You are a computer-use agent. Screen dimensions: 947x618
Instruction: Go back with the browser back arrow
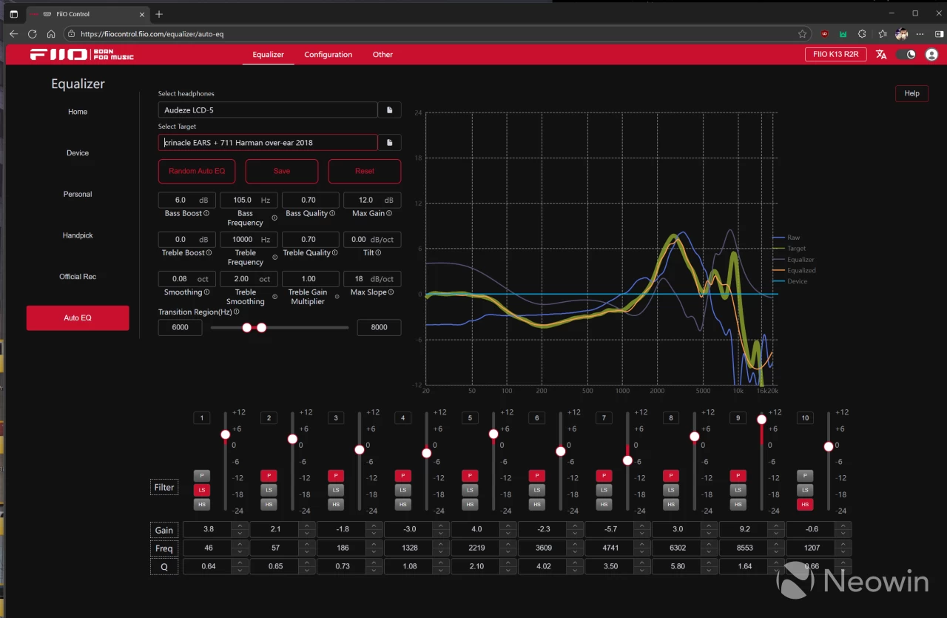13,33
